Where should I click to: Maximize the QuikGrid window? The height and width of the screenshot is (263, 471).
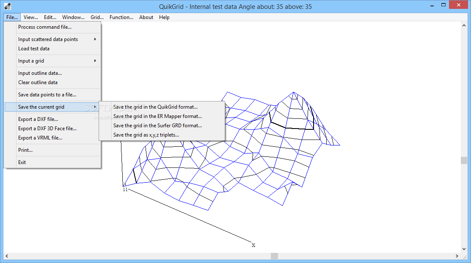click(x=443, y=5)
